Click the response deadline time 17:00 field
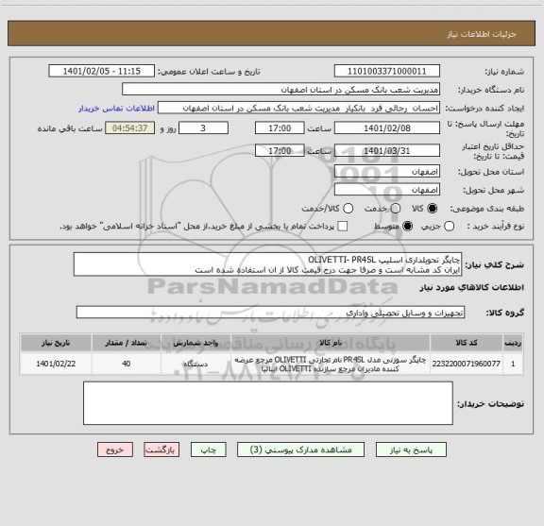The height and width of the screenshot is (526, 544). point(280,128)
